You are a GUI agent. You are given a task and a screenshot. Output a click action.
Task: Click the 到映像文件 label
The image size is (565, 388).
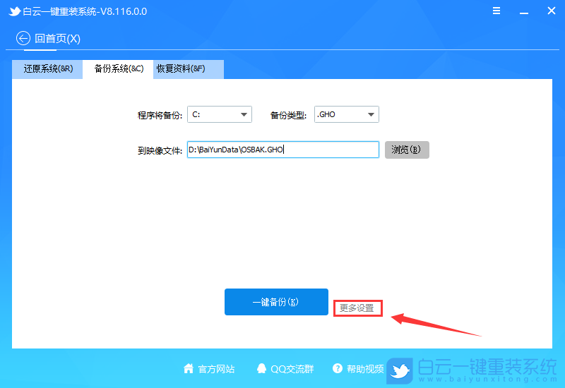pos(160,150)
